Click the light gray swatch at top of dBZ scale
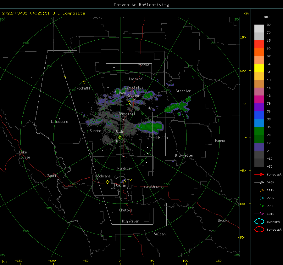 pos(259,29)
